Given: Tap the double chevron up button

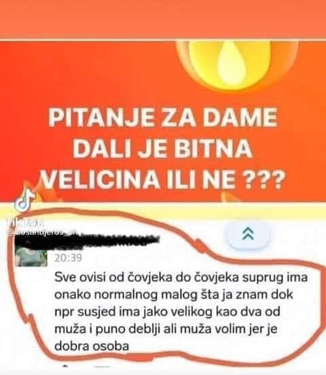Looking at the screenshot, I should tap(249, 234).
